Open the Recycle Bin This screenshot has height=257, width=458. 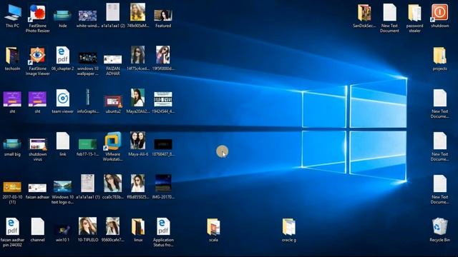[439, 226]
